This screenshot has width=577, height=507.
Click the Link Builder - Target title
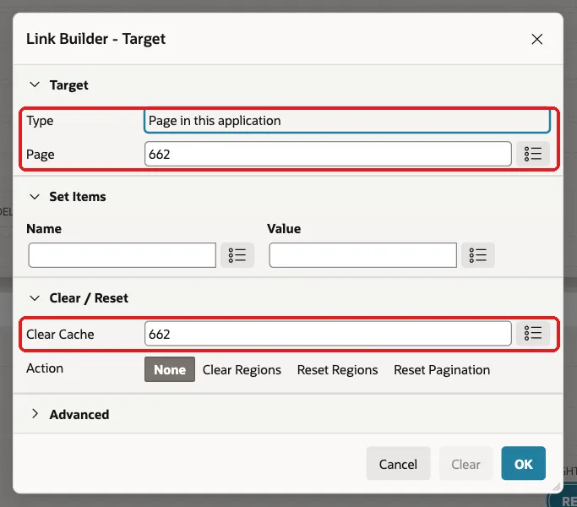click(x=95, y=39)
